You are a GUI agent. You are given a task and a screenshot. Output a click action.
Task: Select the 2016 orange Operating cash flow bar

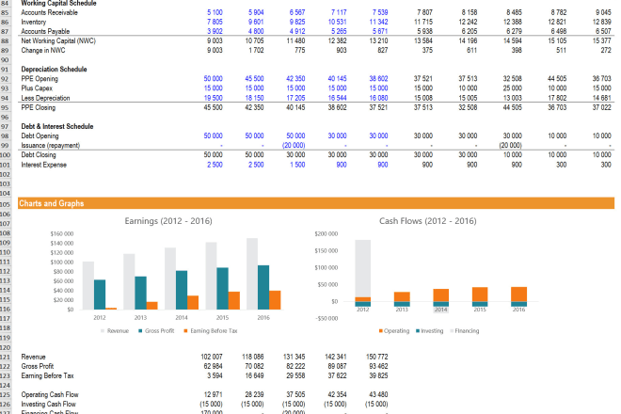coord(518,295)
